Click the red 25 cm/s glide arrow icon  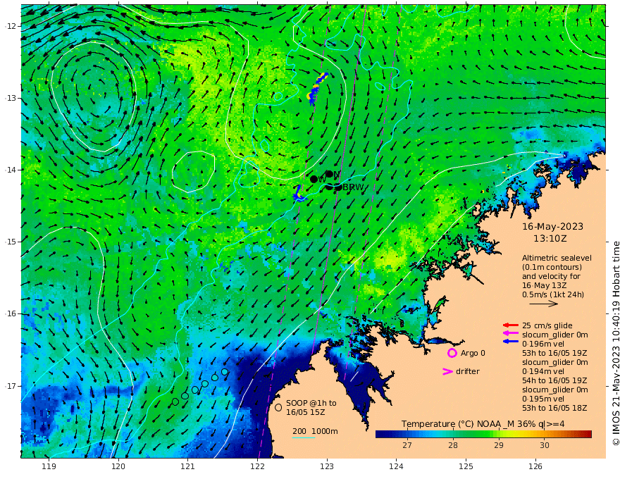(x=511, y=325)
